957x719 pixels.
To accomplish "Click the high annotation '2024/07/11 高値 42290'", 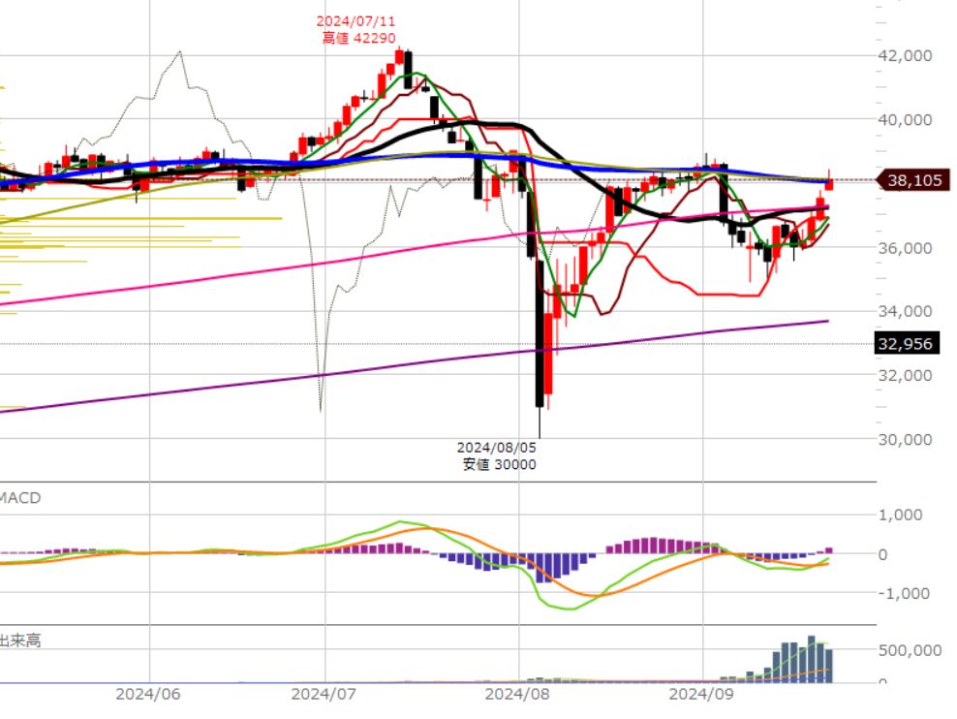I will pyautogui.click(x=356, y=29).
